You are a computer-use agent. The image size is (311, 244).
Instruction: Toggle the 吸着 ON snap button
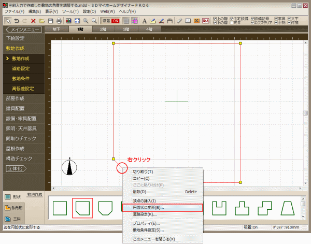point(108,21)
